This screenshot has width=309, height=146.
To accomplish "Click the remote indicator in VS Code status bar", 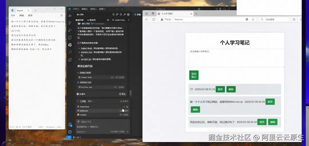I will click(69, 137).
